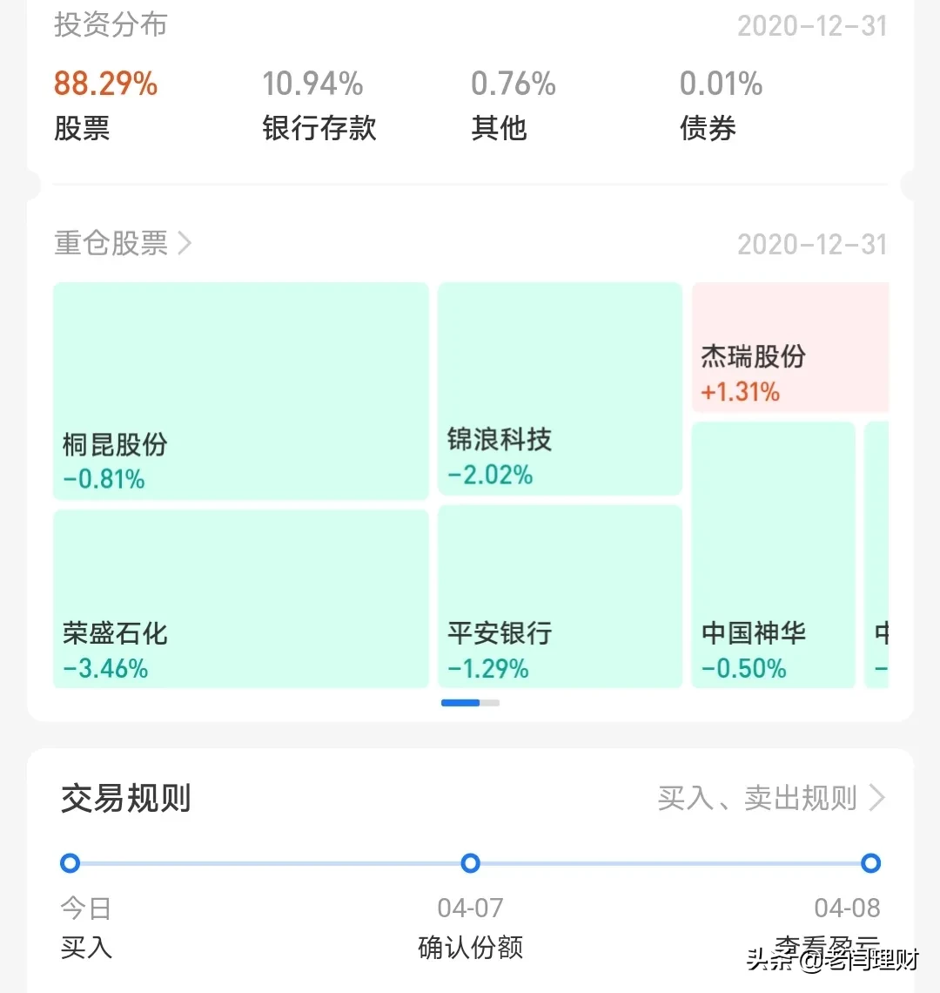This screenshot has height=993, width=940.
Task: Tap the 交易规则 section title
Action: [126, 798]
